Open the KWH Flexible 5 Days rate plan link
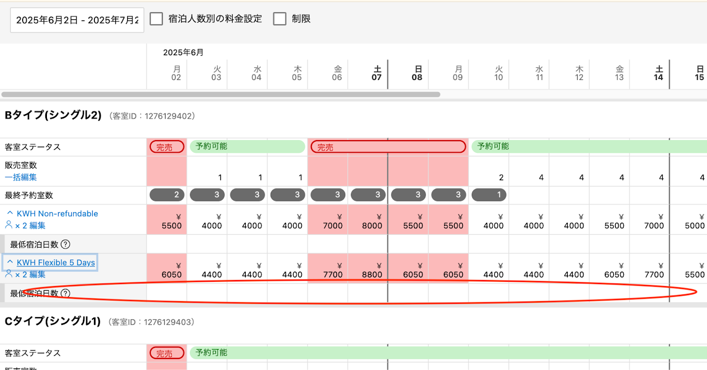The image size is (707, 370). point(56,262)
